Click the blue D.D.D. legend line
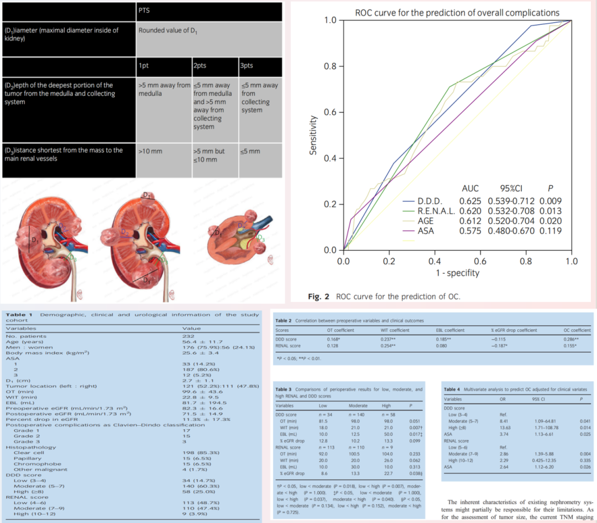 point(409,201)
